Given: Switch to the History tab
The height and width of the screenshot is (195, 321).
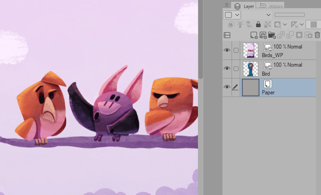Looking at the screenshot, I should [x=271, y=6].
